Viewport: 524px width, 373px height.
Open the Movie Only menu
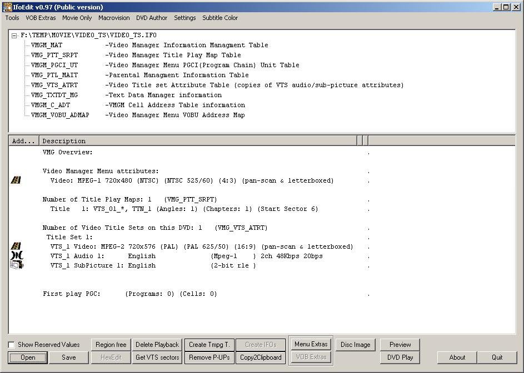(77, 18)
